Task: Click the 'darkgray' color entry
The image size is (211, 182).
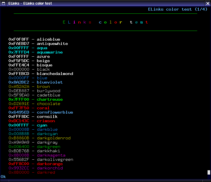Action: pyautogui.click(x=33, y=142)
